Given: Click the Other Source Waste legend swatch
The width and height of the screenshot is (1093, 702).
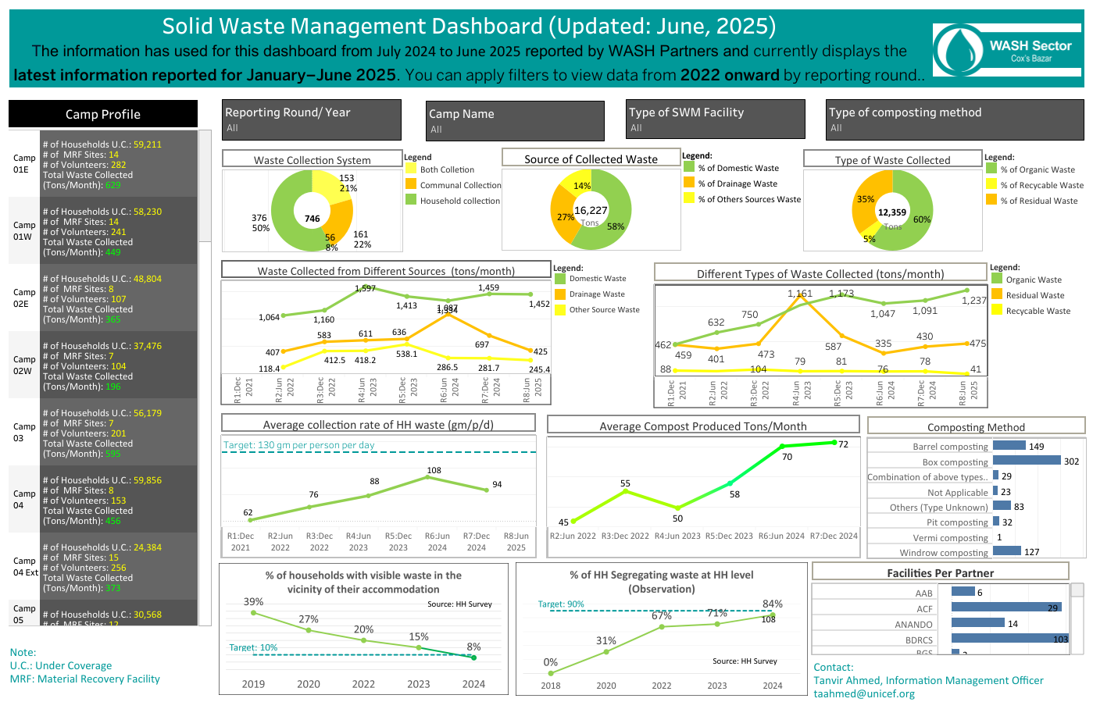Looking at the screenshot, I should tap(560, 309).
